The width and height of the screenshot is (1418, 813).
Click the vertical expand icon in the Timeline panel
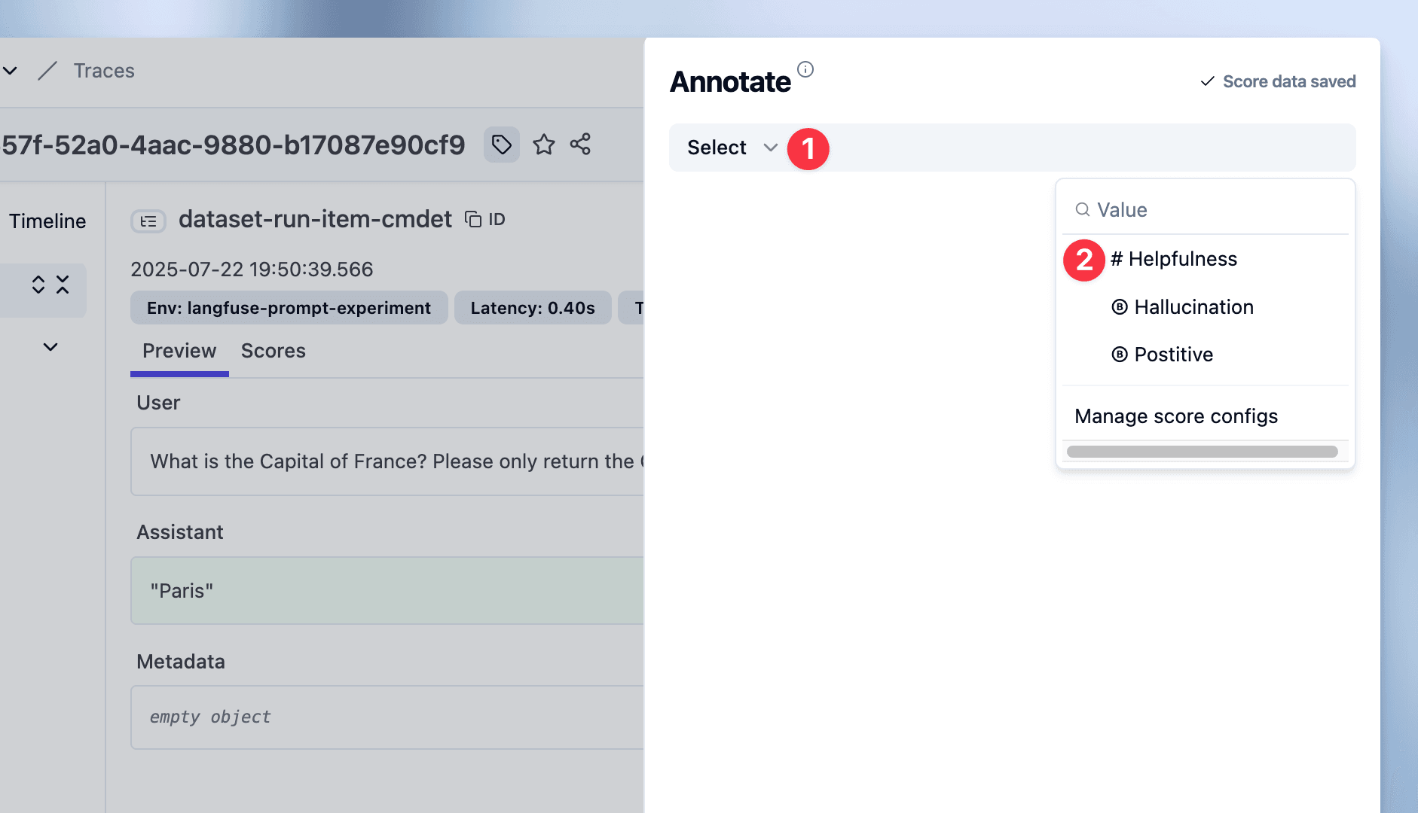tap(39, 284)
